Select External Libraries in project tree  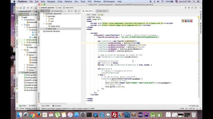click(x=53, y=31)
